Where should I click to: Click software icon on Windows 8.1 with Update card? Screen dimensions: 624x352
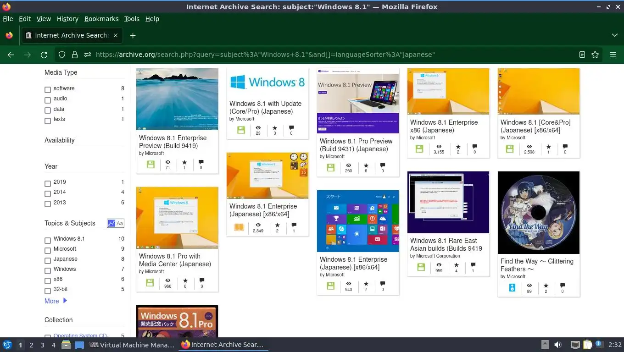click(x=241, y=130)
